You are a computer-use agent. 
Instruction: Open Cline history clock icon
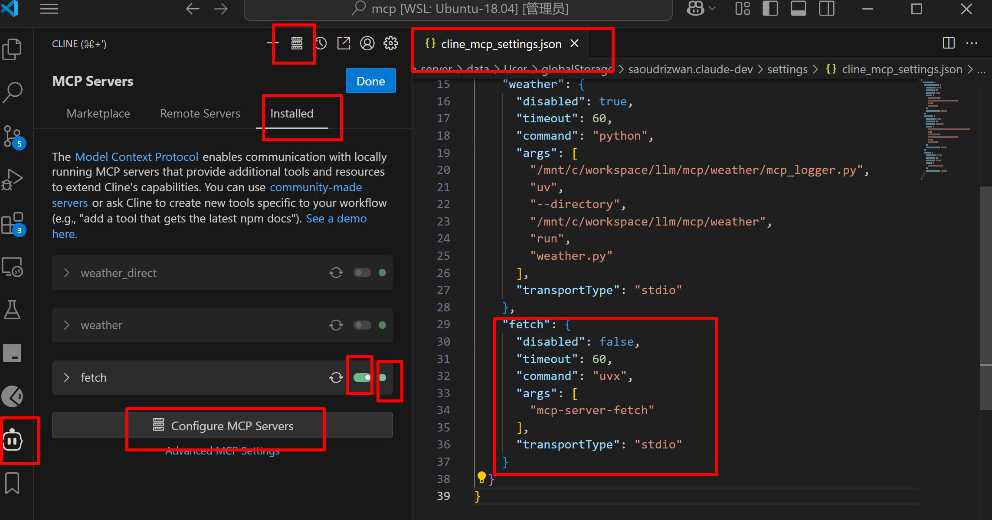(321, 43)
